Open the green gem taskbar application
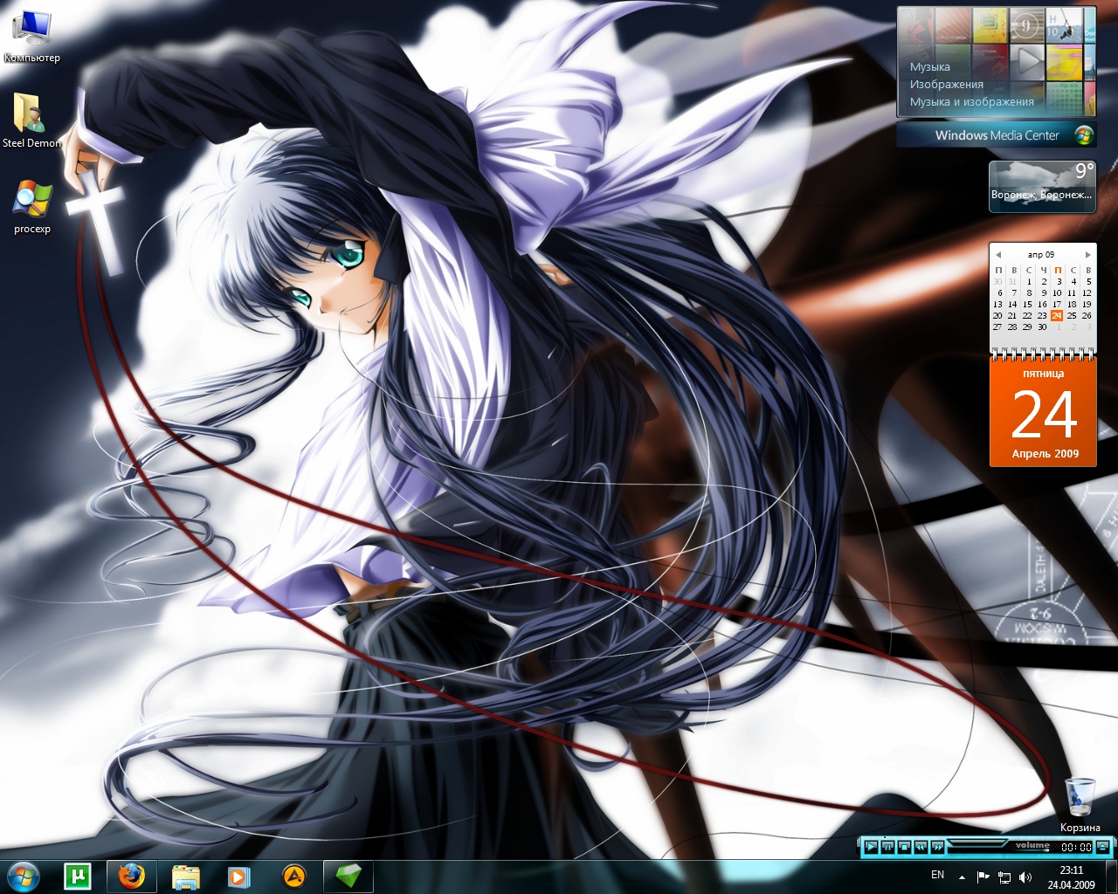 point(348,876)
